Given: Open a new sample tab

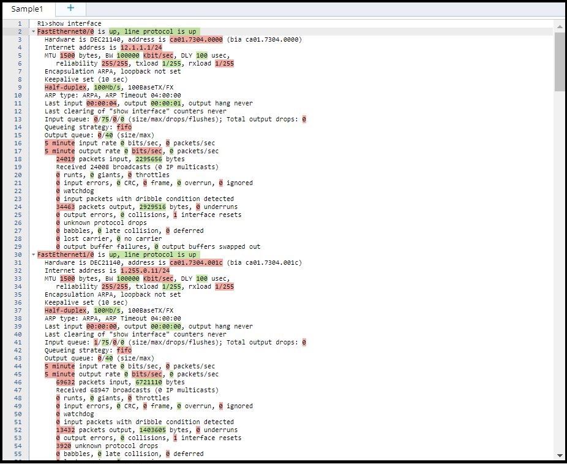Looking at the screenshot, I should (x=69, y=9).
